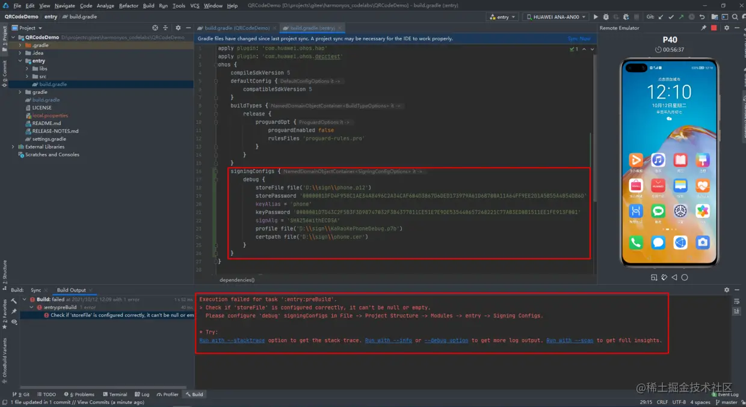Click Run with --scan link

(x=570, y=340)
